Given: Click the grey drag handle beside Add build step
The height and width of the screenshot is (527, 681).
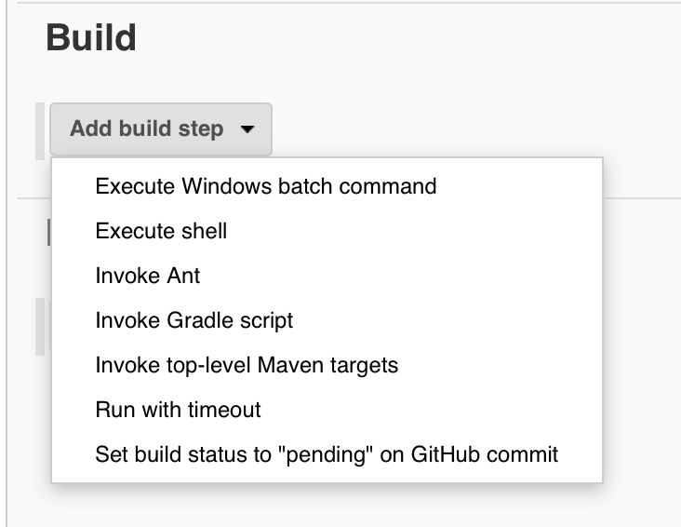Looking at the screenshot, I should pos(41,130).
